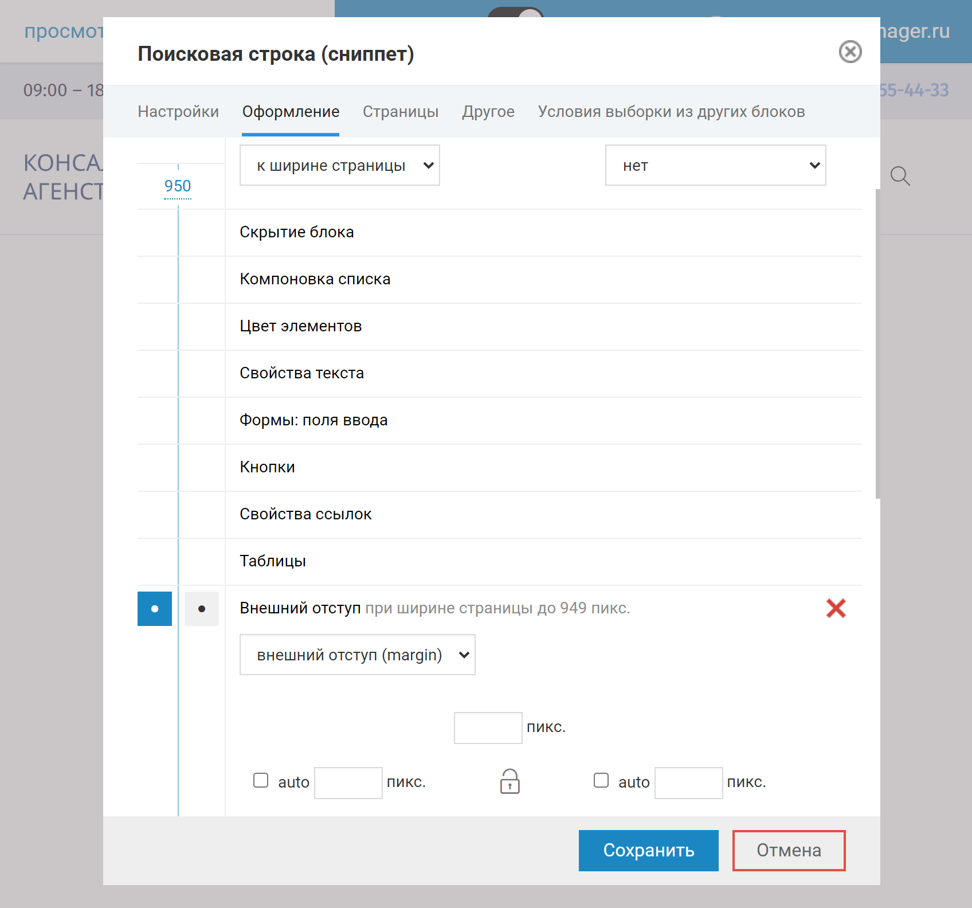Expand the Цвет элементов section
Screen dimensions: 972x908
click(x=301, y=326)
